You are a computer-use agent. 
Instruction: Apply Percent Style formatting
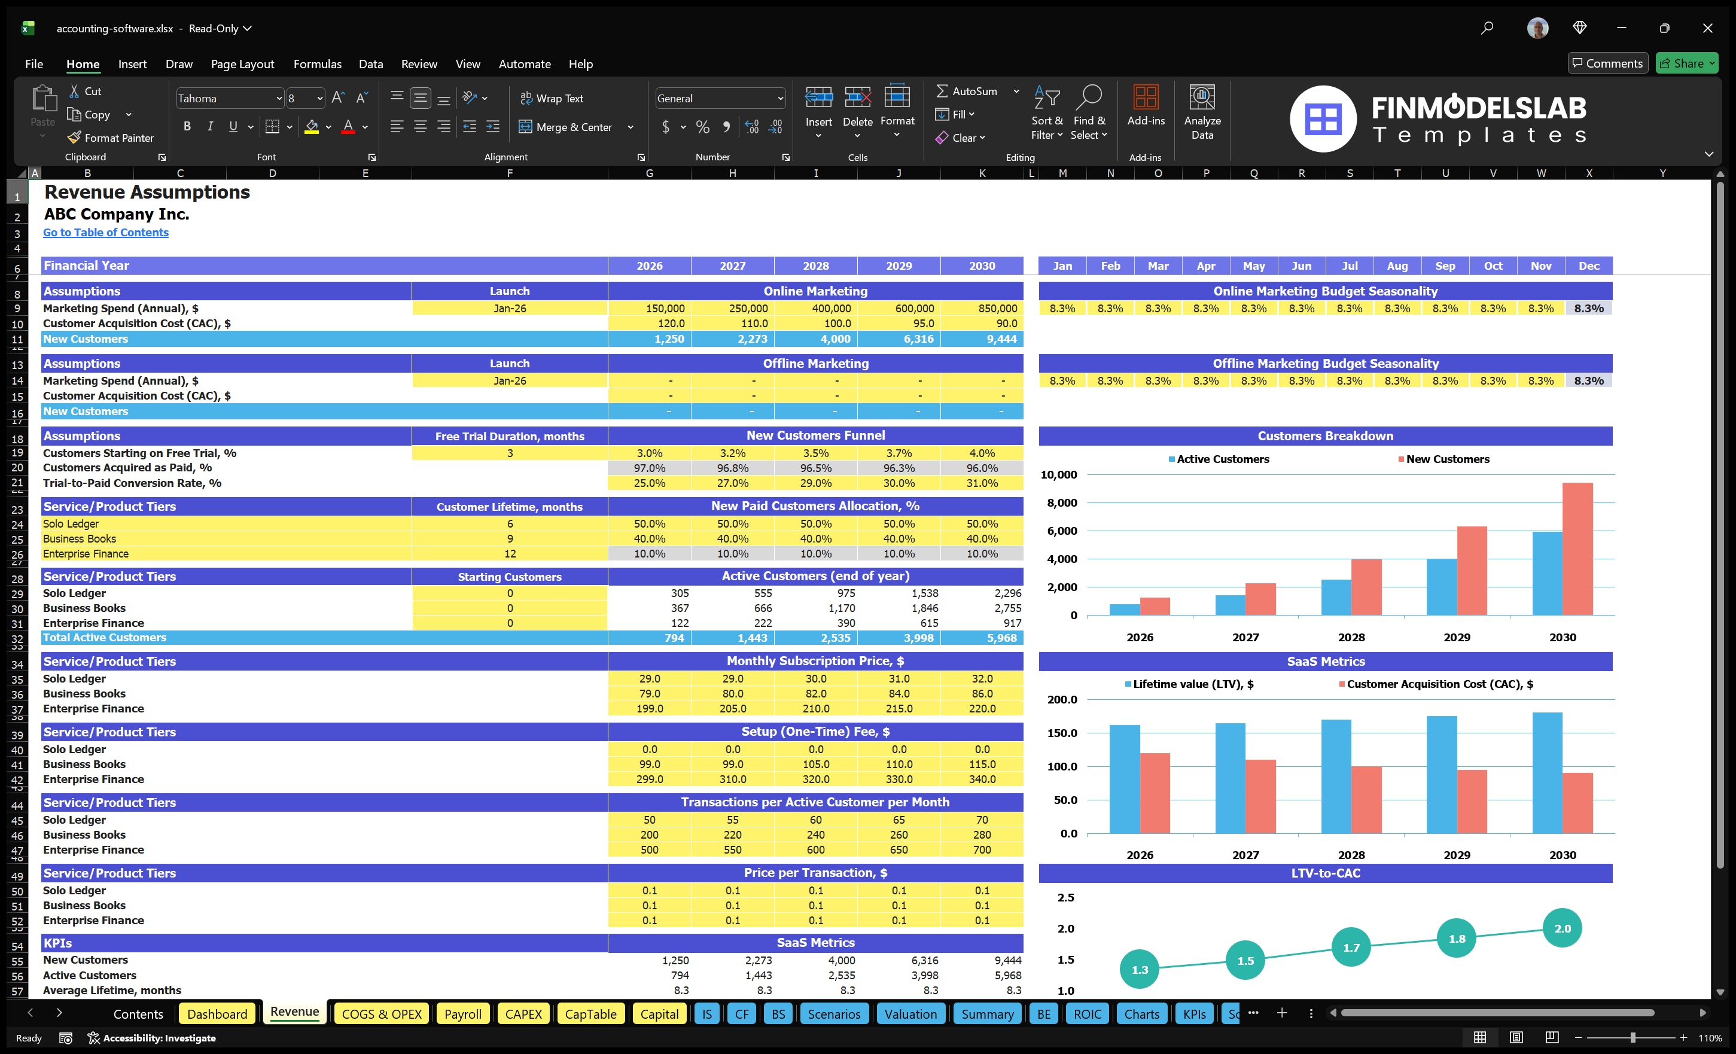point(702,127)
